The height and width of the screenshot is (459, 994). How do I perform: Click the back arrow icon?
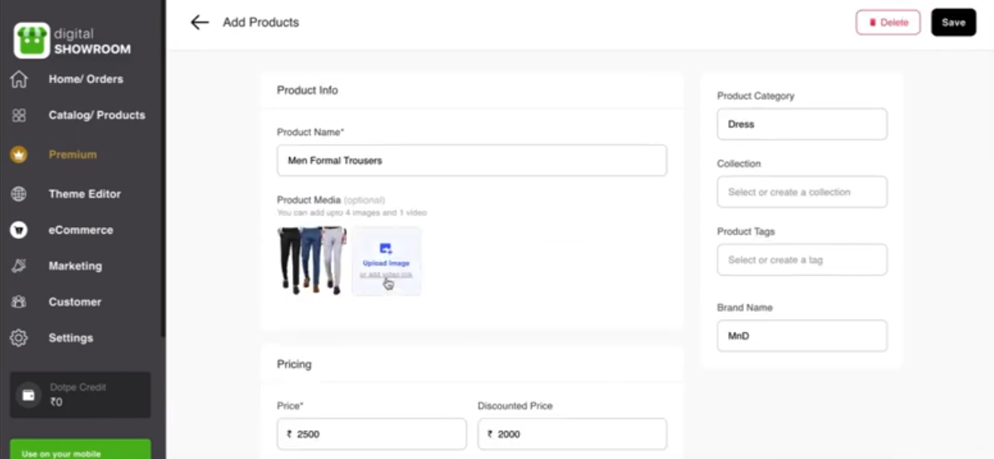tap(199, 22)
